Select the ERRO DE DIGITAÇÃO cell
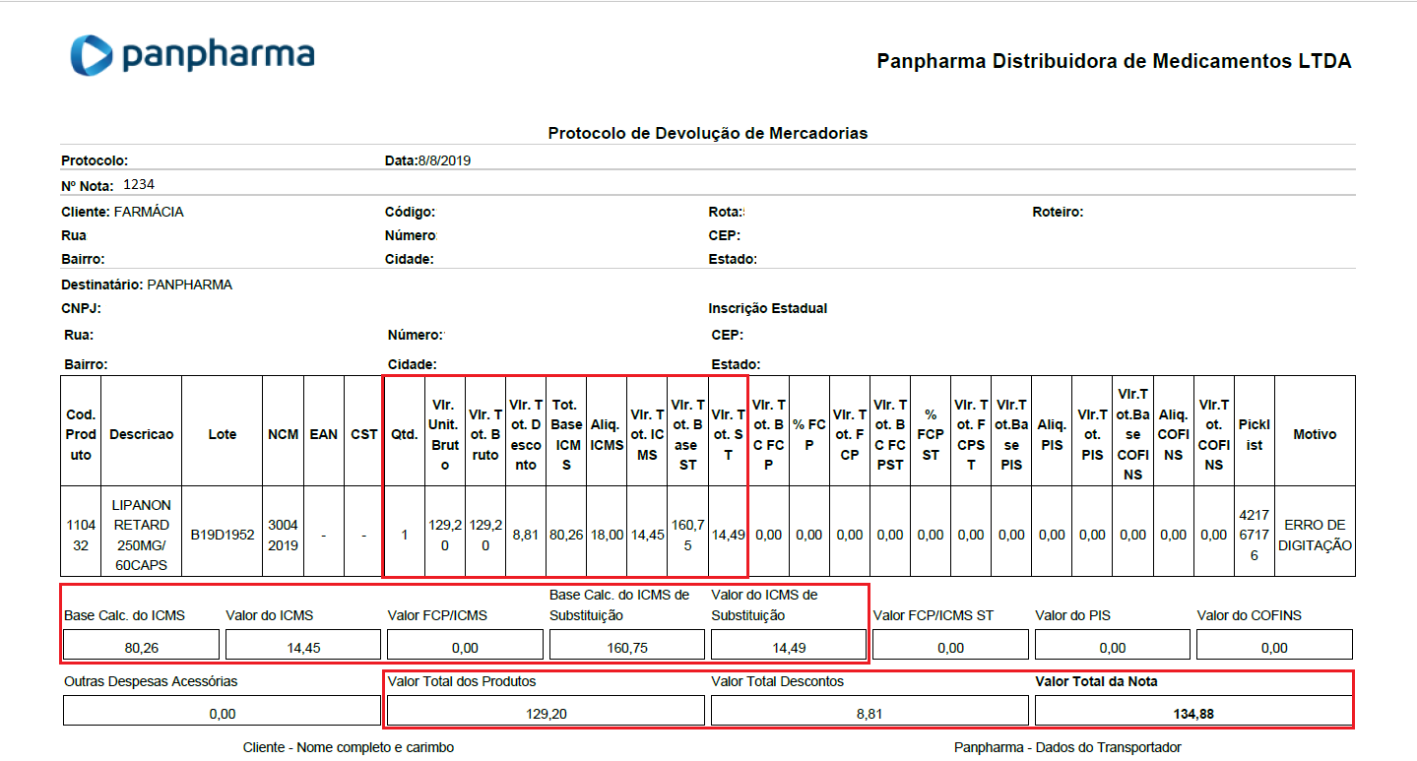Screen dimensions: 1417x761 click(1315, 535)
